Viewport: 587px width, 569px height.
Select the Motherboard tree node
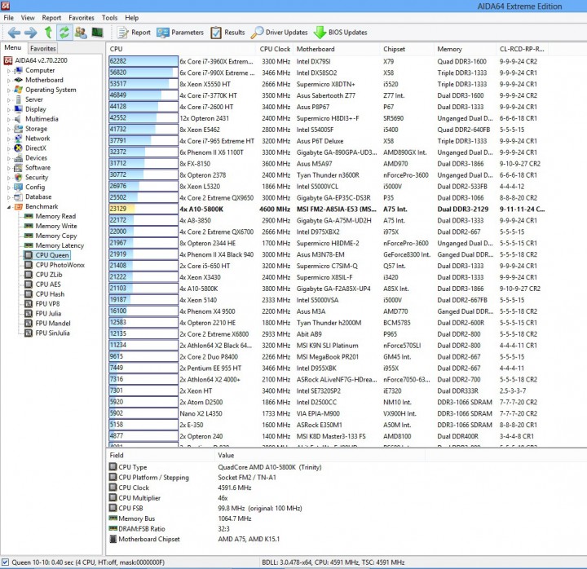tap(39, 80)
